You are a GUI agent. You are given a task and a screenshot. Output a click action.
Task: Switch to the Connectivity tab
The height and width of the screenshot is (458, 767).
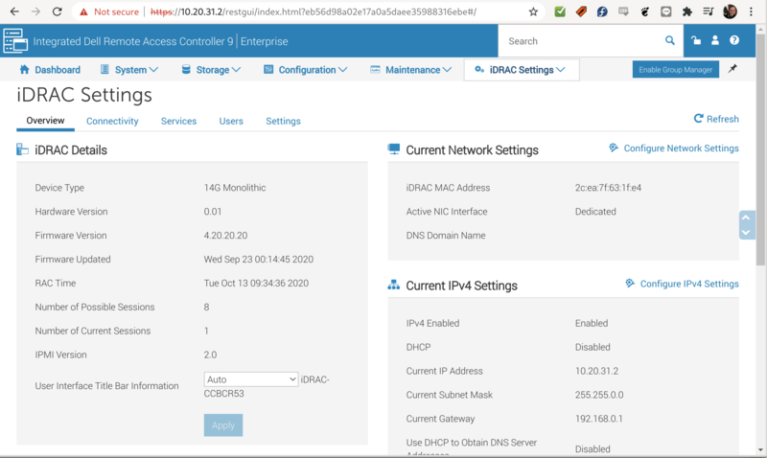[x=112, y=122]
